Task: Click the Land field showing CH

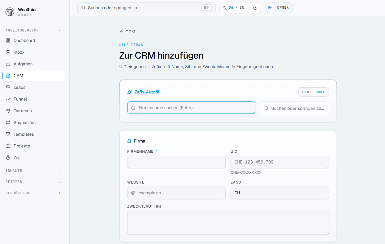Action: (280, 193)
